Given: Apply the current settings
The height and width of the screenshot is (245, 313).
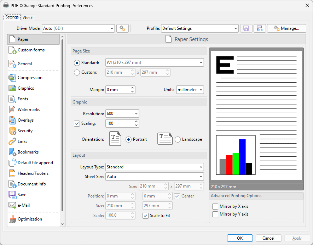Looking at the screenshot, I should 297,238.
